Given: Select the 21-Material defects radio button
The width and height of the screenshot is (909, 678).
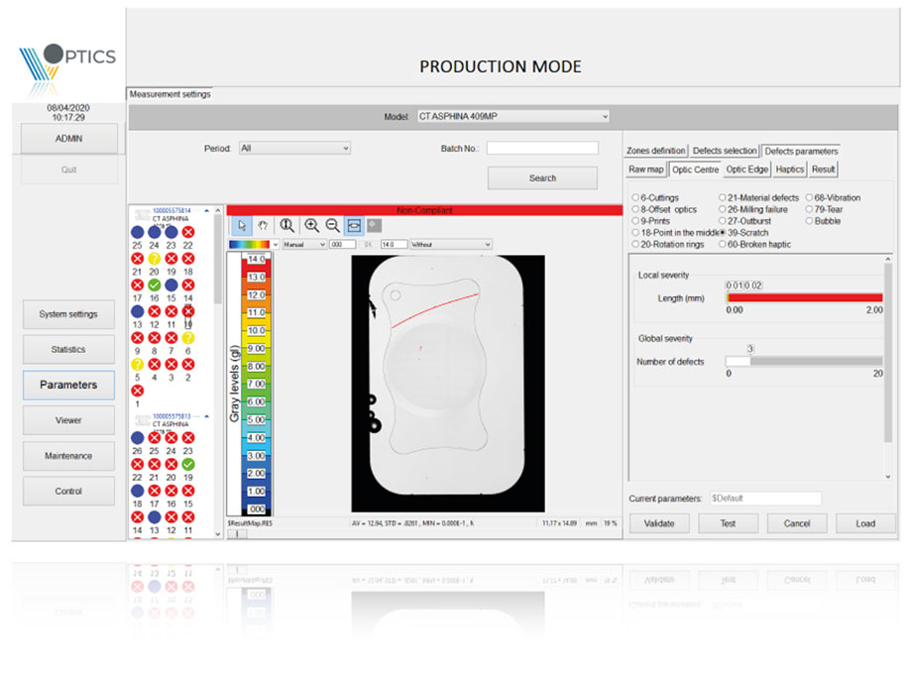Looking at the screenshot, I should pos(723,197).
